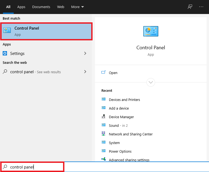
Task: Expand the web search result chevron
Action: [x=85, y=72]
